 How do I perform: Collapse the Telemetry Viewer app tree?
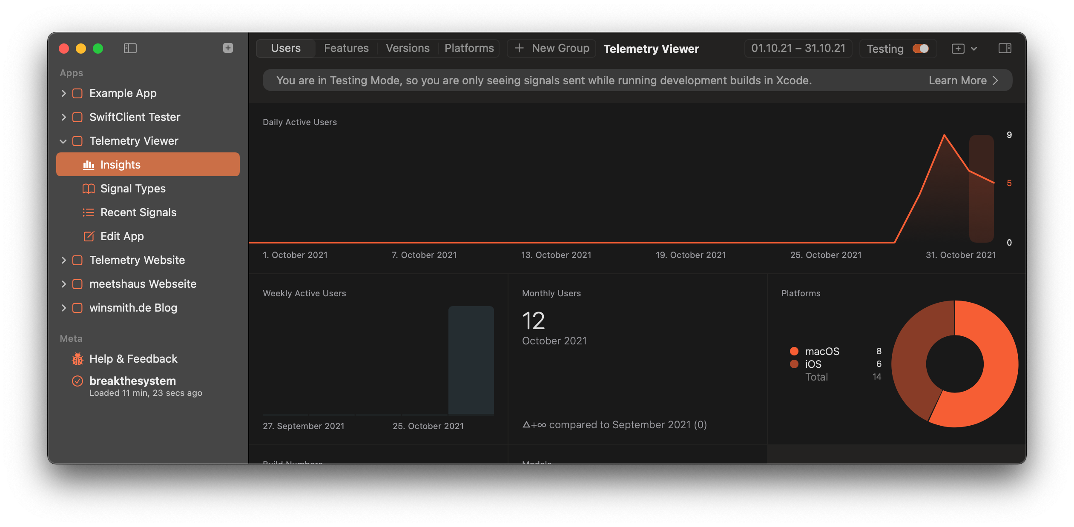pos(63,141)
